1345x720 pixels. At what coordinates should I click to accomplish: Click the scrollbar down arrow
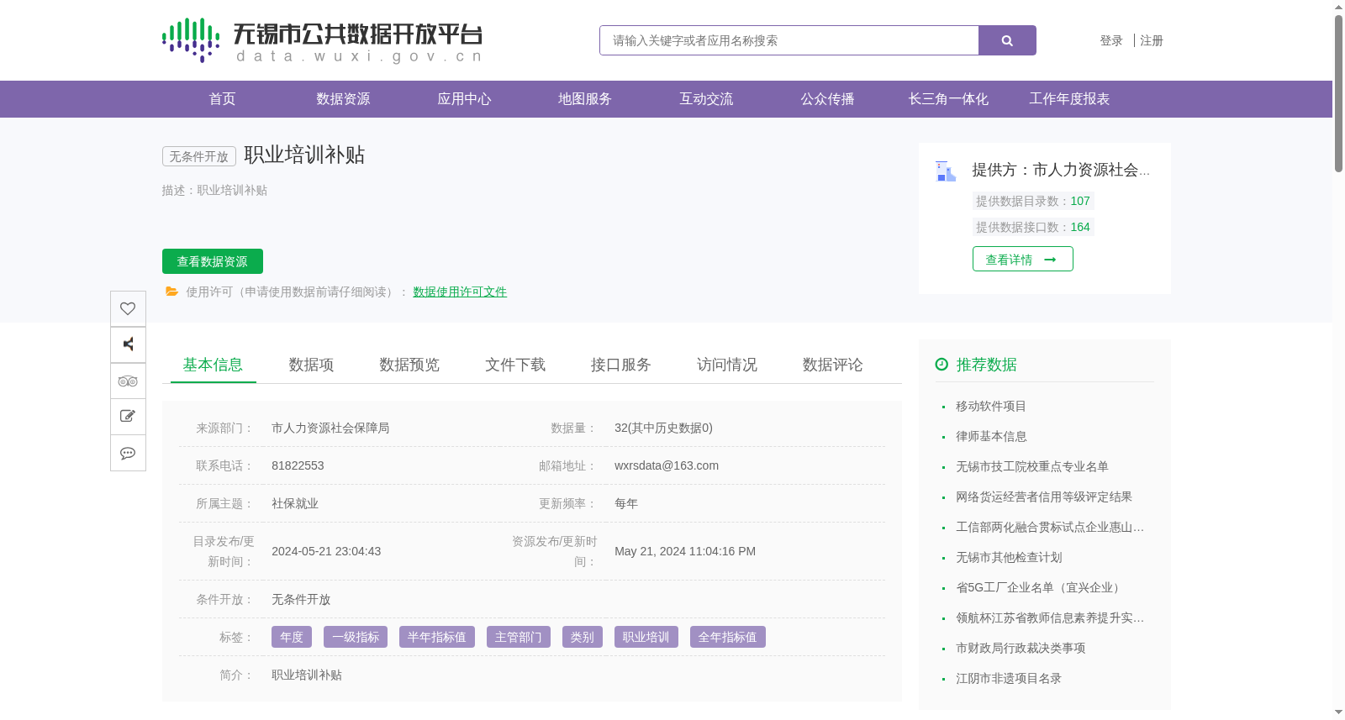tap(1338, 713)
